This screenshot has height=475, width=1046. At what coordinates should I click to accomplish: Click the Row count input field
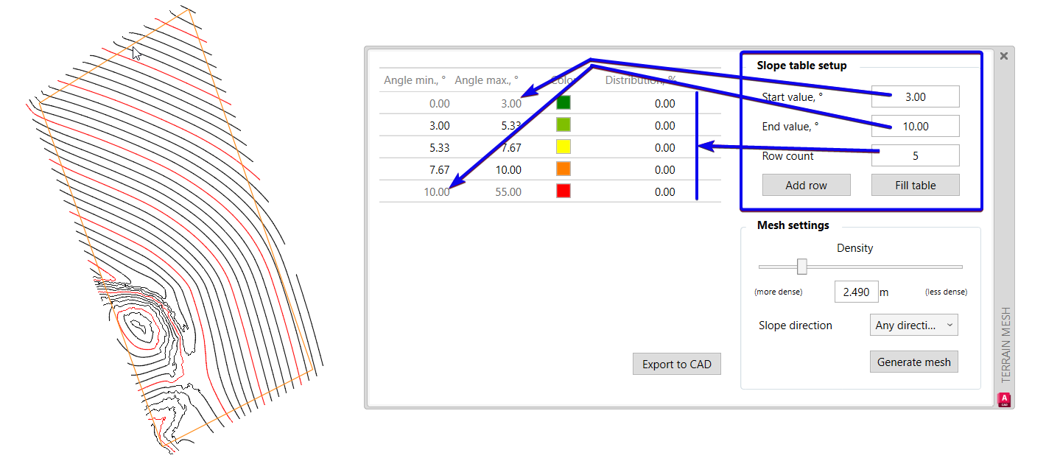coord(915,155)
